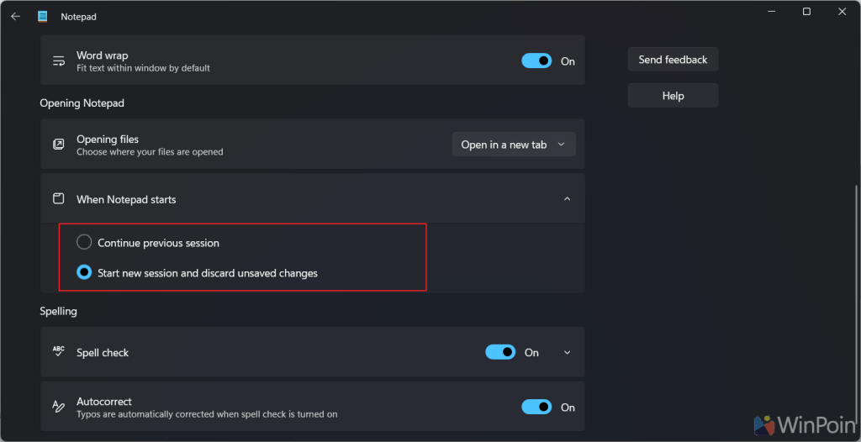Maximize the Notepad window
Viewport: 861px width, 442px height.
[806, 12]
